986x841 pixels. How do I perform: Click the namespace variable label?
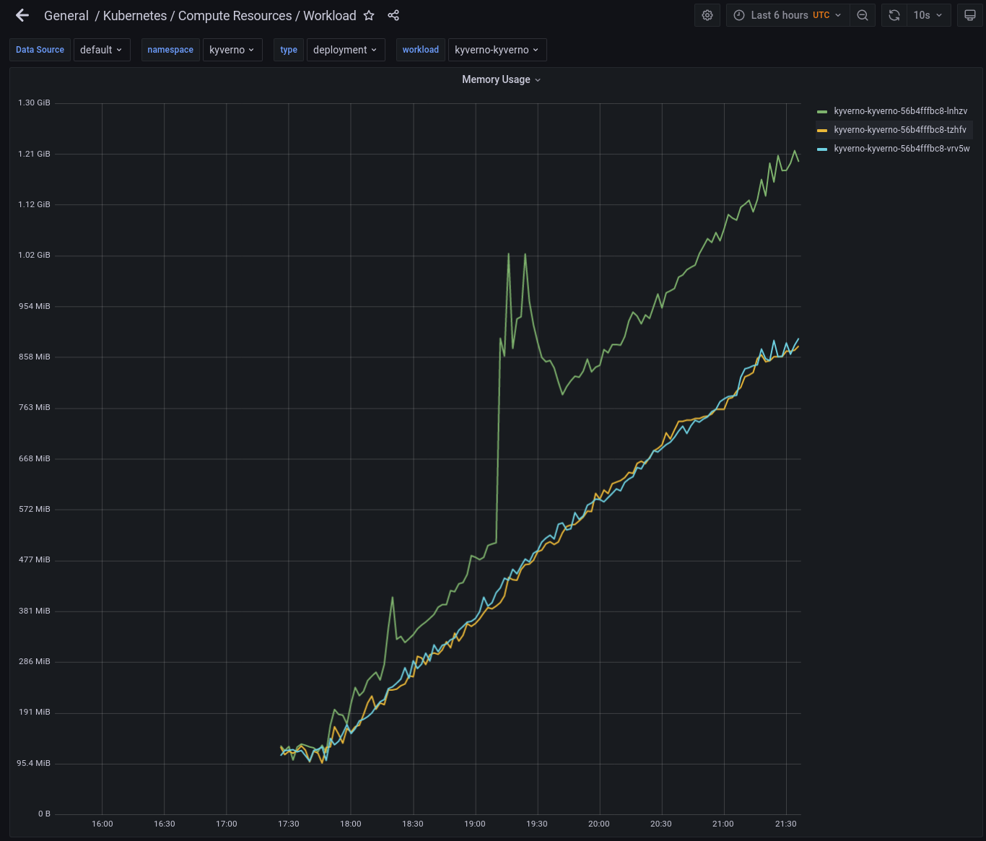(x=170, y=50)
